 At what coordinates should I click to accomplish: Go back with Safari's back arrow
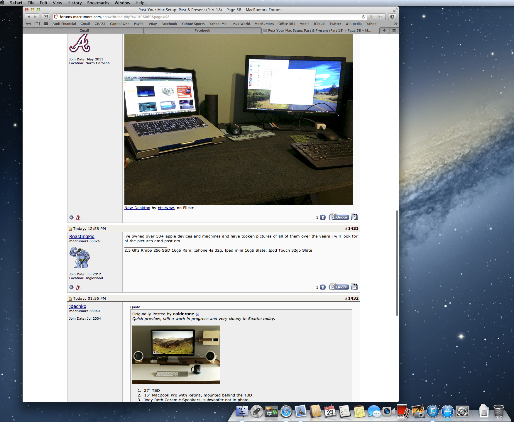click(x=28, y=17)
